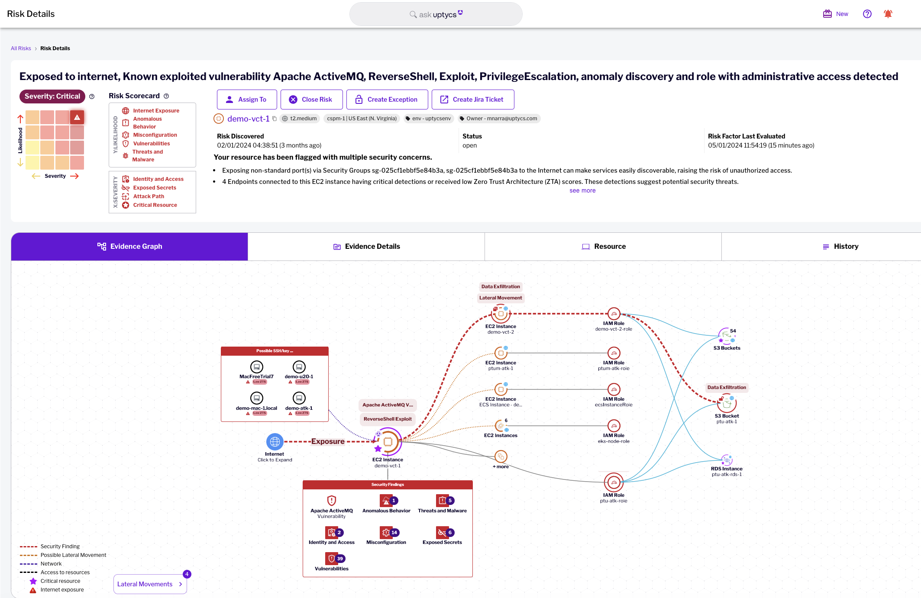Click the critical cell in the likelihood-severity matrix

tap(77, 117)
